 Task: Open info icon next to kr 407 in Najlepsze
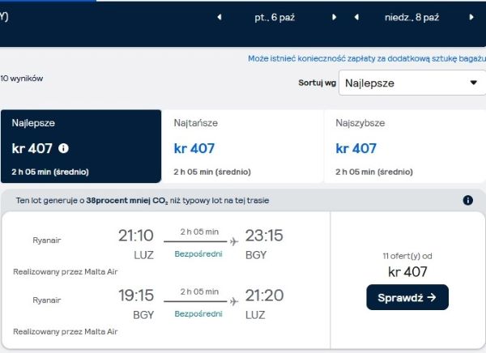click(63, 148)
